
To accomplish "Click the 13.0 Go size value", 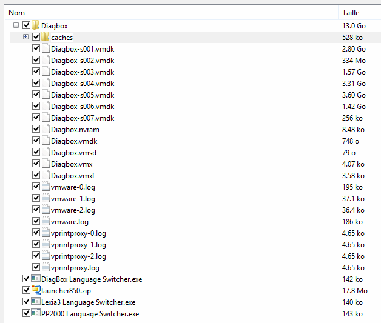I will [x=354, y=26].
